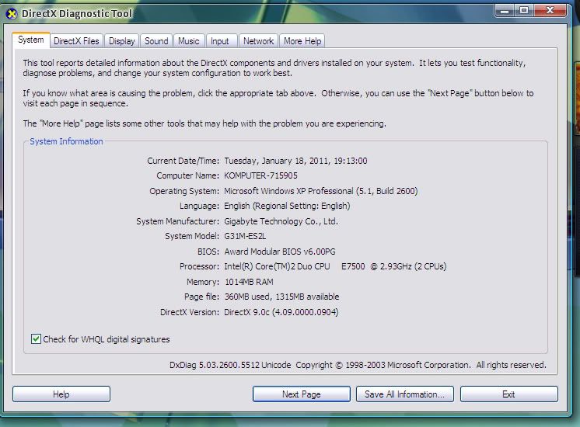This screenshot has width=580, height=427.
Task: Click the computer name KOMPUTER-715905
Action: [260, 175]
